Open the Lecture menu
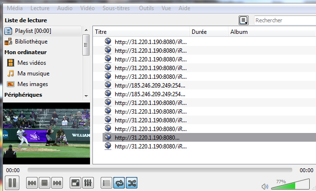The width and height of the screenshot is (316, 191). pyautogui.click(x=40, y=8)
